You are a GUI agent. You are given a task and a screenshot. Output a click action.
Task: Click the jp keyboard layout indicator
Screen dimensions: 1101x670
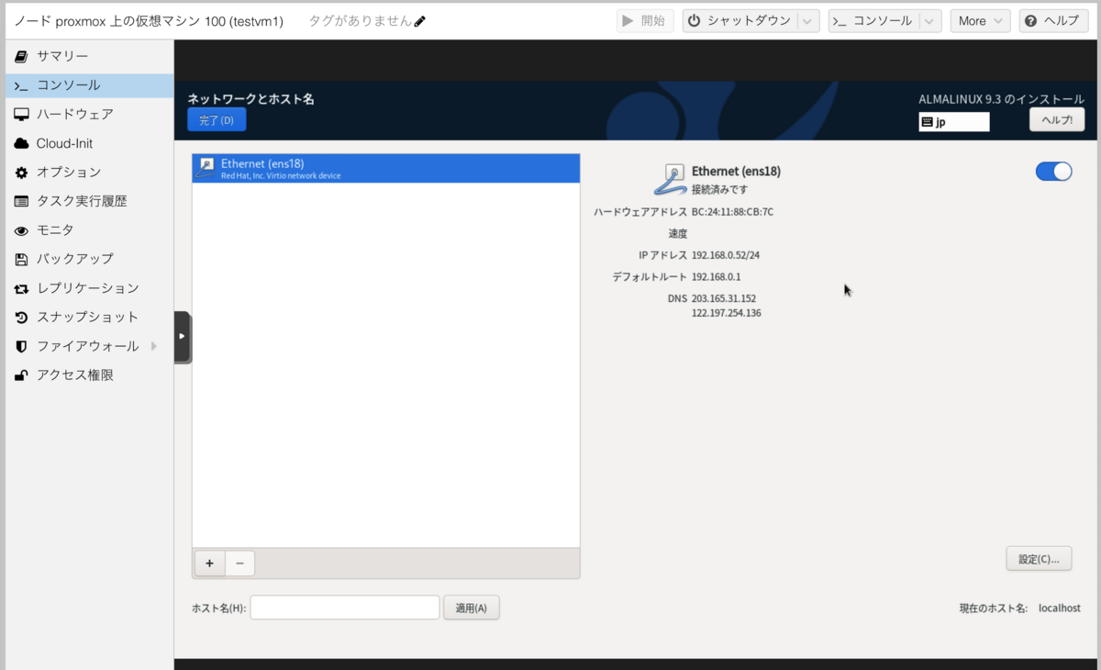pos(954,122)
